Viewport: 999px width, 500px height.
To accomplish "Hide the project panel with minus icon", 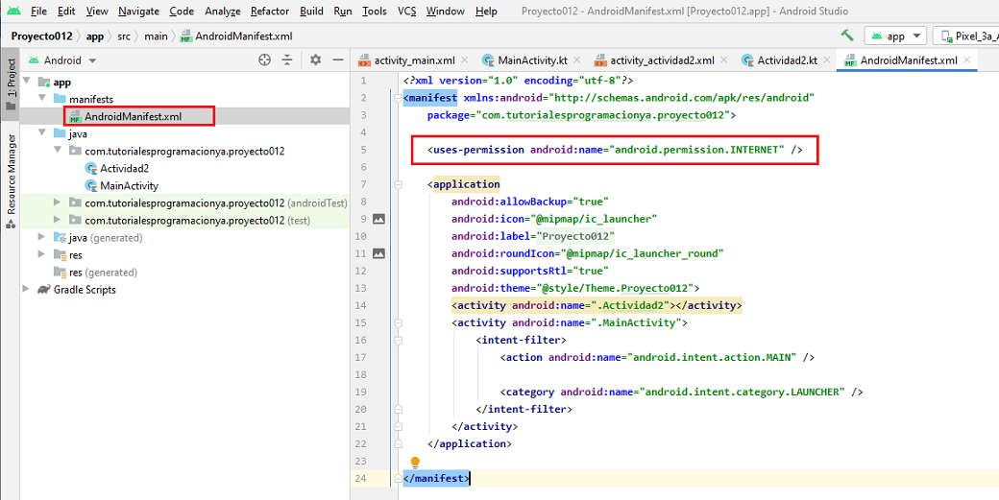I will [x=338, y=60].
